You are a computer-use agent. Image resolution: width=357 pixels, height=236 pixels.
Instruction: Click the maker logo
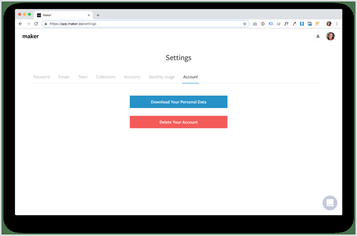[30, 36]
